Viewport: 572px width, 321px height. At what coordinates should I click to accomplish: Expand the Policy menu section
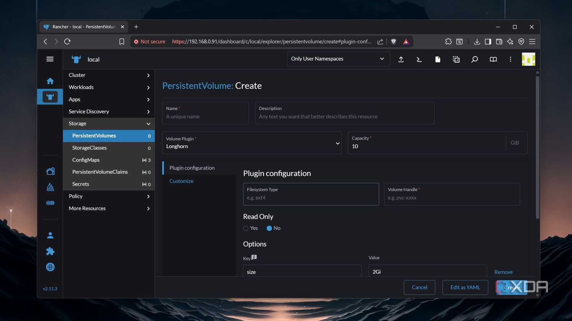click(109, 196)
